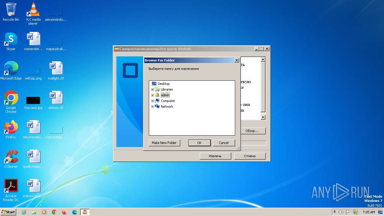This screenshot has height=216, width=384.
Task: Select qualitymaps document on desktop
Action: coord(33,159)
